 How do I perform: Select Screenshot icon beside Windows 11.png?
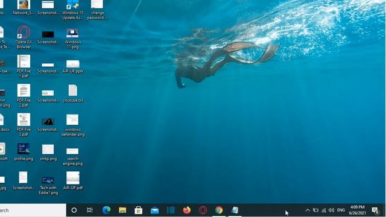pyautogui.click(x=48, y=37)
